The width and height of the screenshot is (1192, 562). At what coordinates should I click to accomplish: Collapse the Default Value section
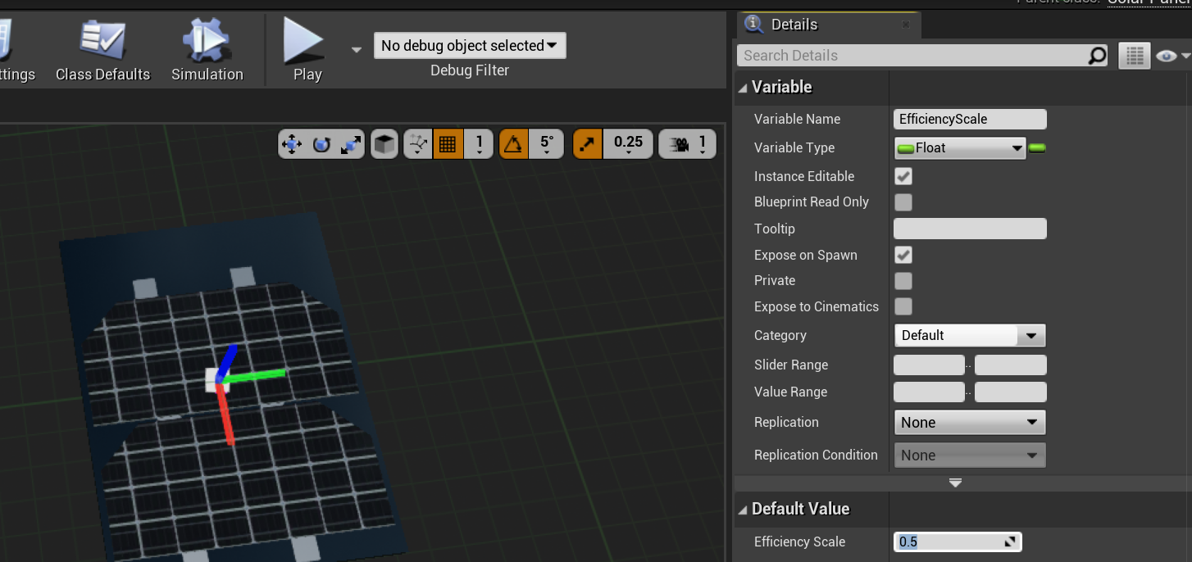[743, 510]
